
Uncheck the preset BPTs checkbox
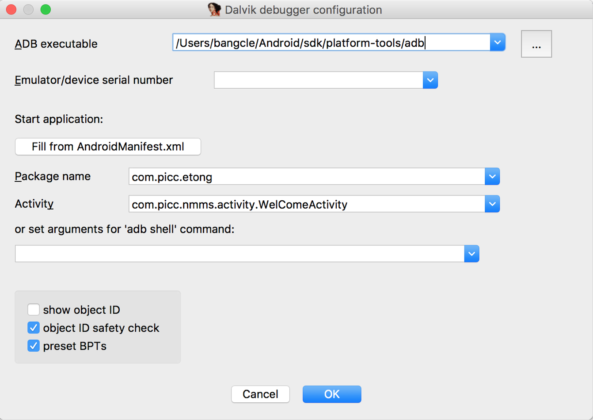click(x=34, y=346)
